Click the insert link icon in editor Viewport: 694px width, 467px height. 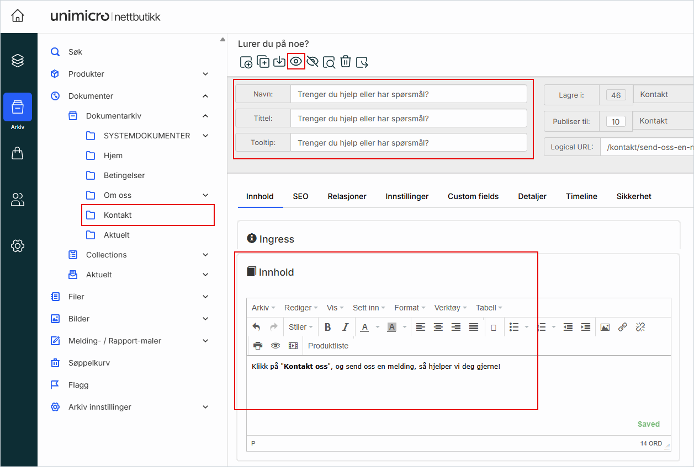click(623, 327)
